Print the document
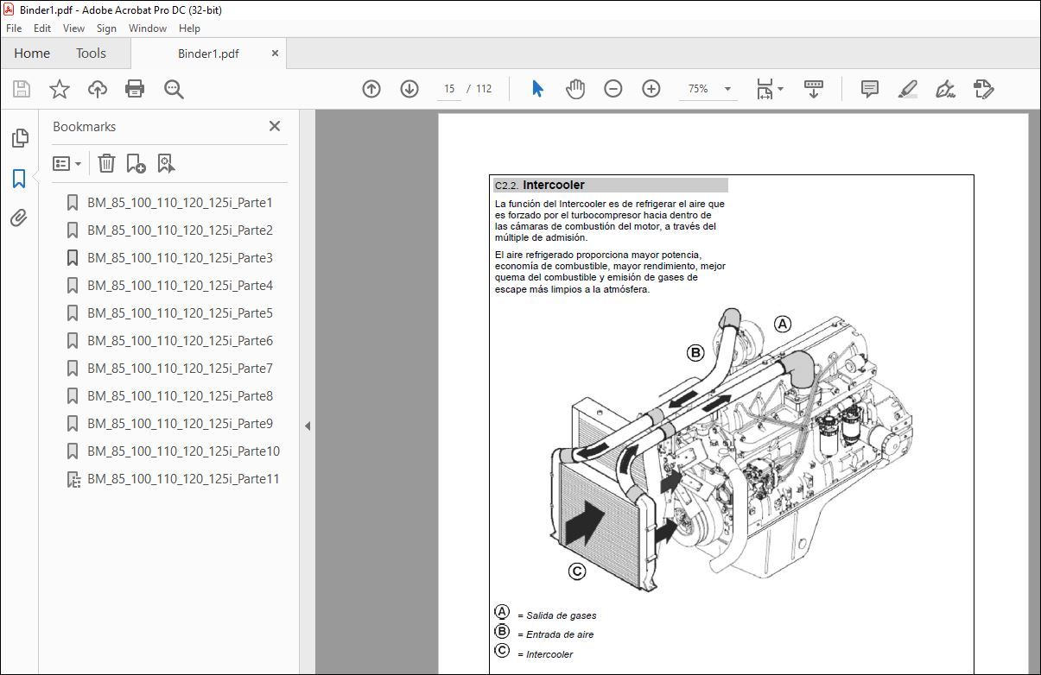This screenshot has height=675, width=1041. point(136,89)
